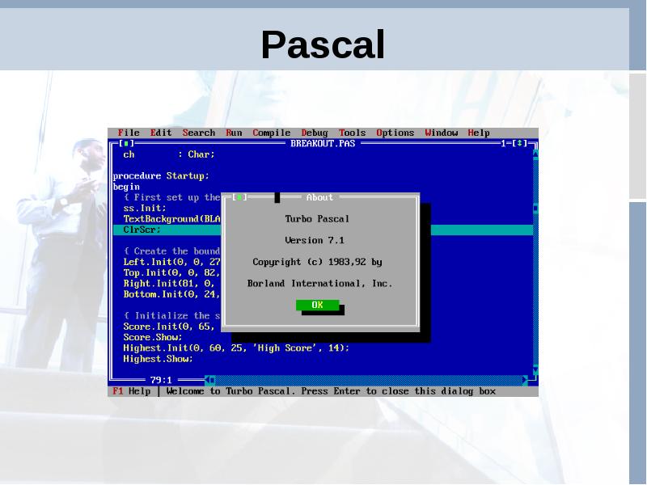Screen dimensions: 647x485
Task: Click F1 Help in the status bar
Action: (132, 391)
